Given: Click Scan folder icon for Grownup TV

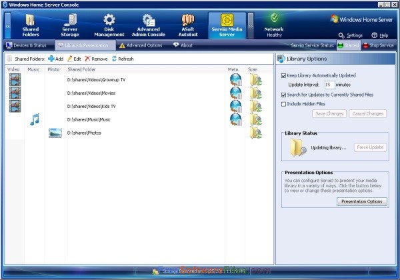Looking at the screenshot, I should (x=255, y=79).
